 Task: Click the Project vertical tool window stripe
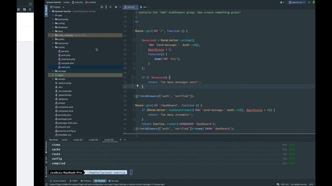point(46,11)
